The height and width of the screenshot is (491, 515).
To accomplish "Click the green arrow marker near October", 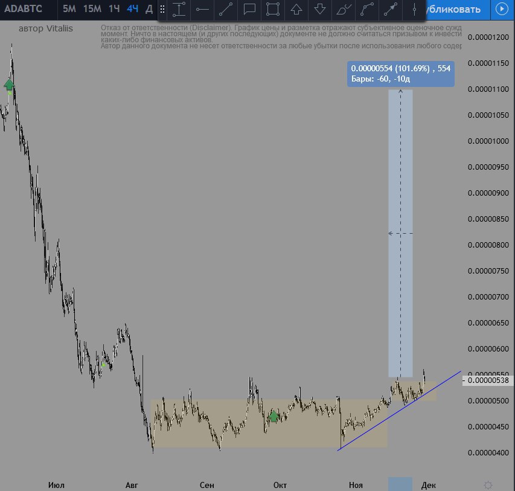I will [273, 416].
